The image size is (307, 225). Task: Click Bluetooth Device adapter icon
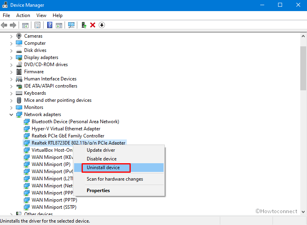pyautogui.click(x=27, y=122)
